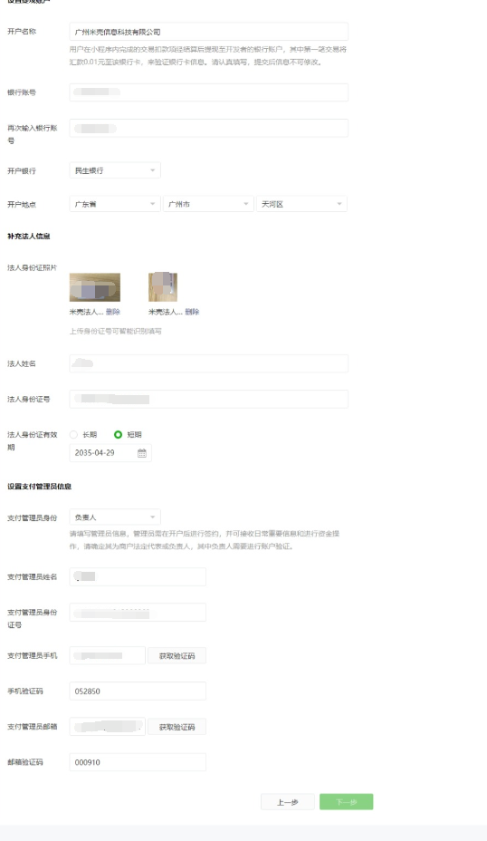Viewport: 487px width, 841px height.
Task: Delete the second legal person ID photo
Action: (x=192, y=312)
